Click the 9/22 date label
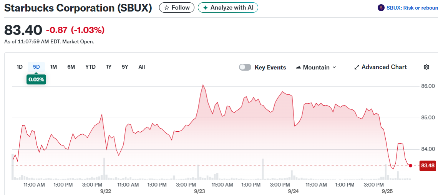This screenshot has height=195, width=438. click(105, 192)
